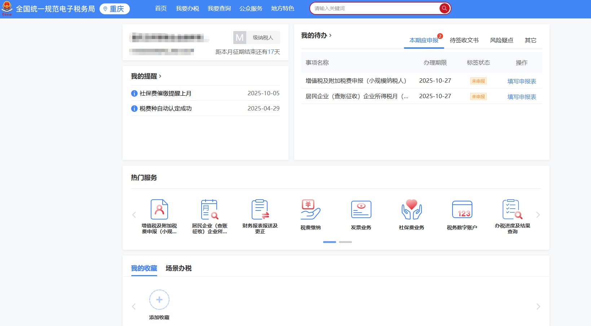
Task: Switch to the 待签收文书 tab
Action: coord(464,40)
